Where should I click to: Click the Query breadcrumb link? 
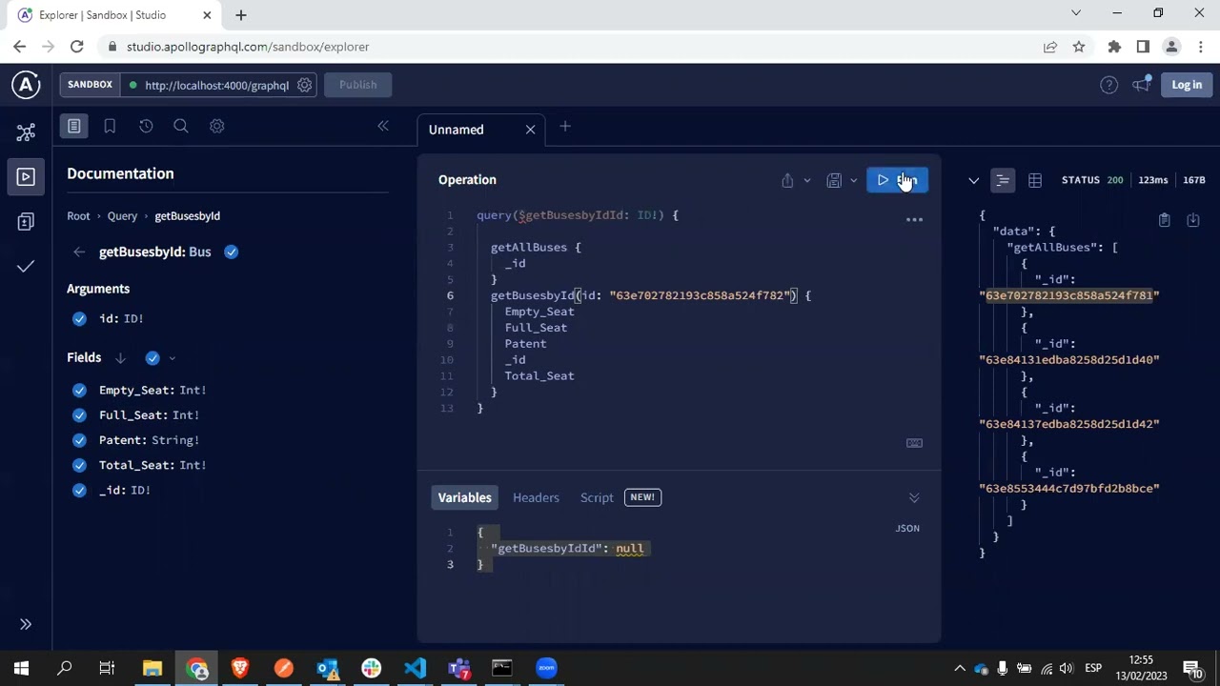click(122, 216)
